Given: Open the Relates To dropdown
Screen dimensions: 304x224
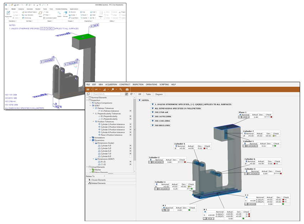Looking at the screenshot, I should tap(105, 176).
